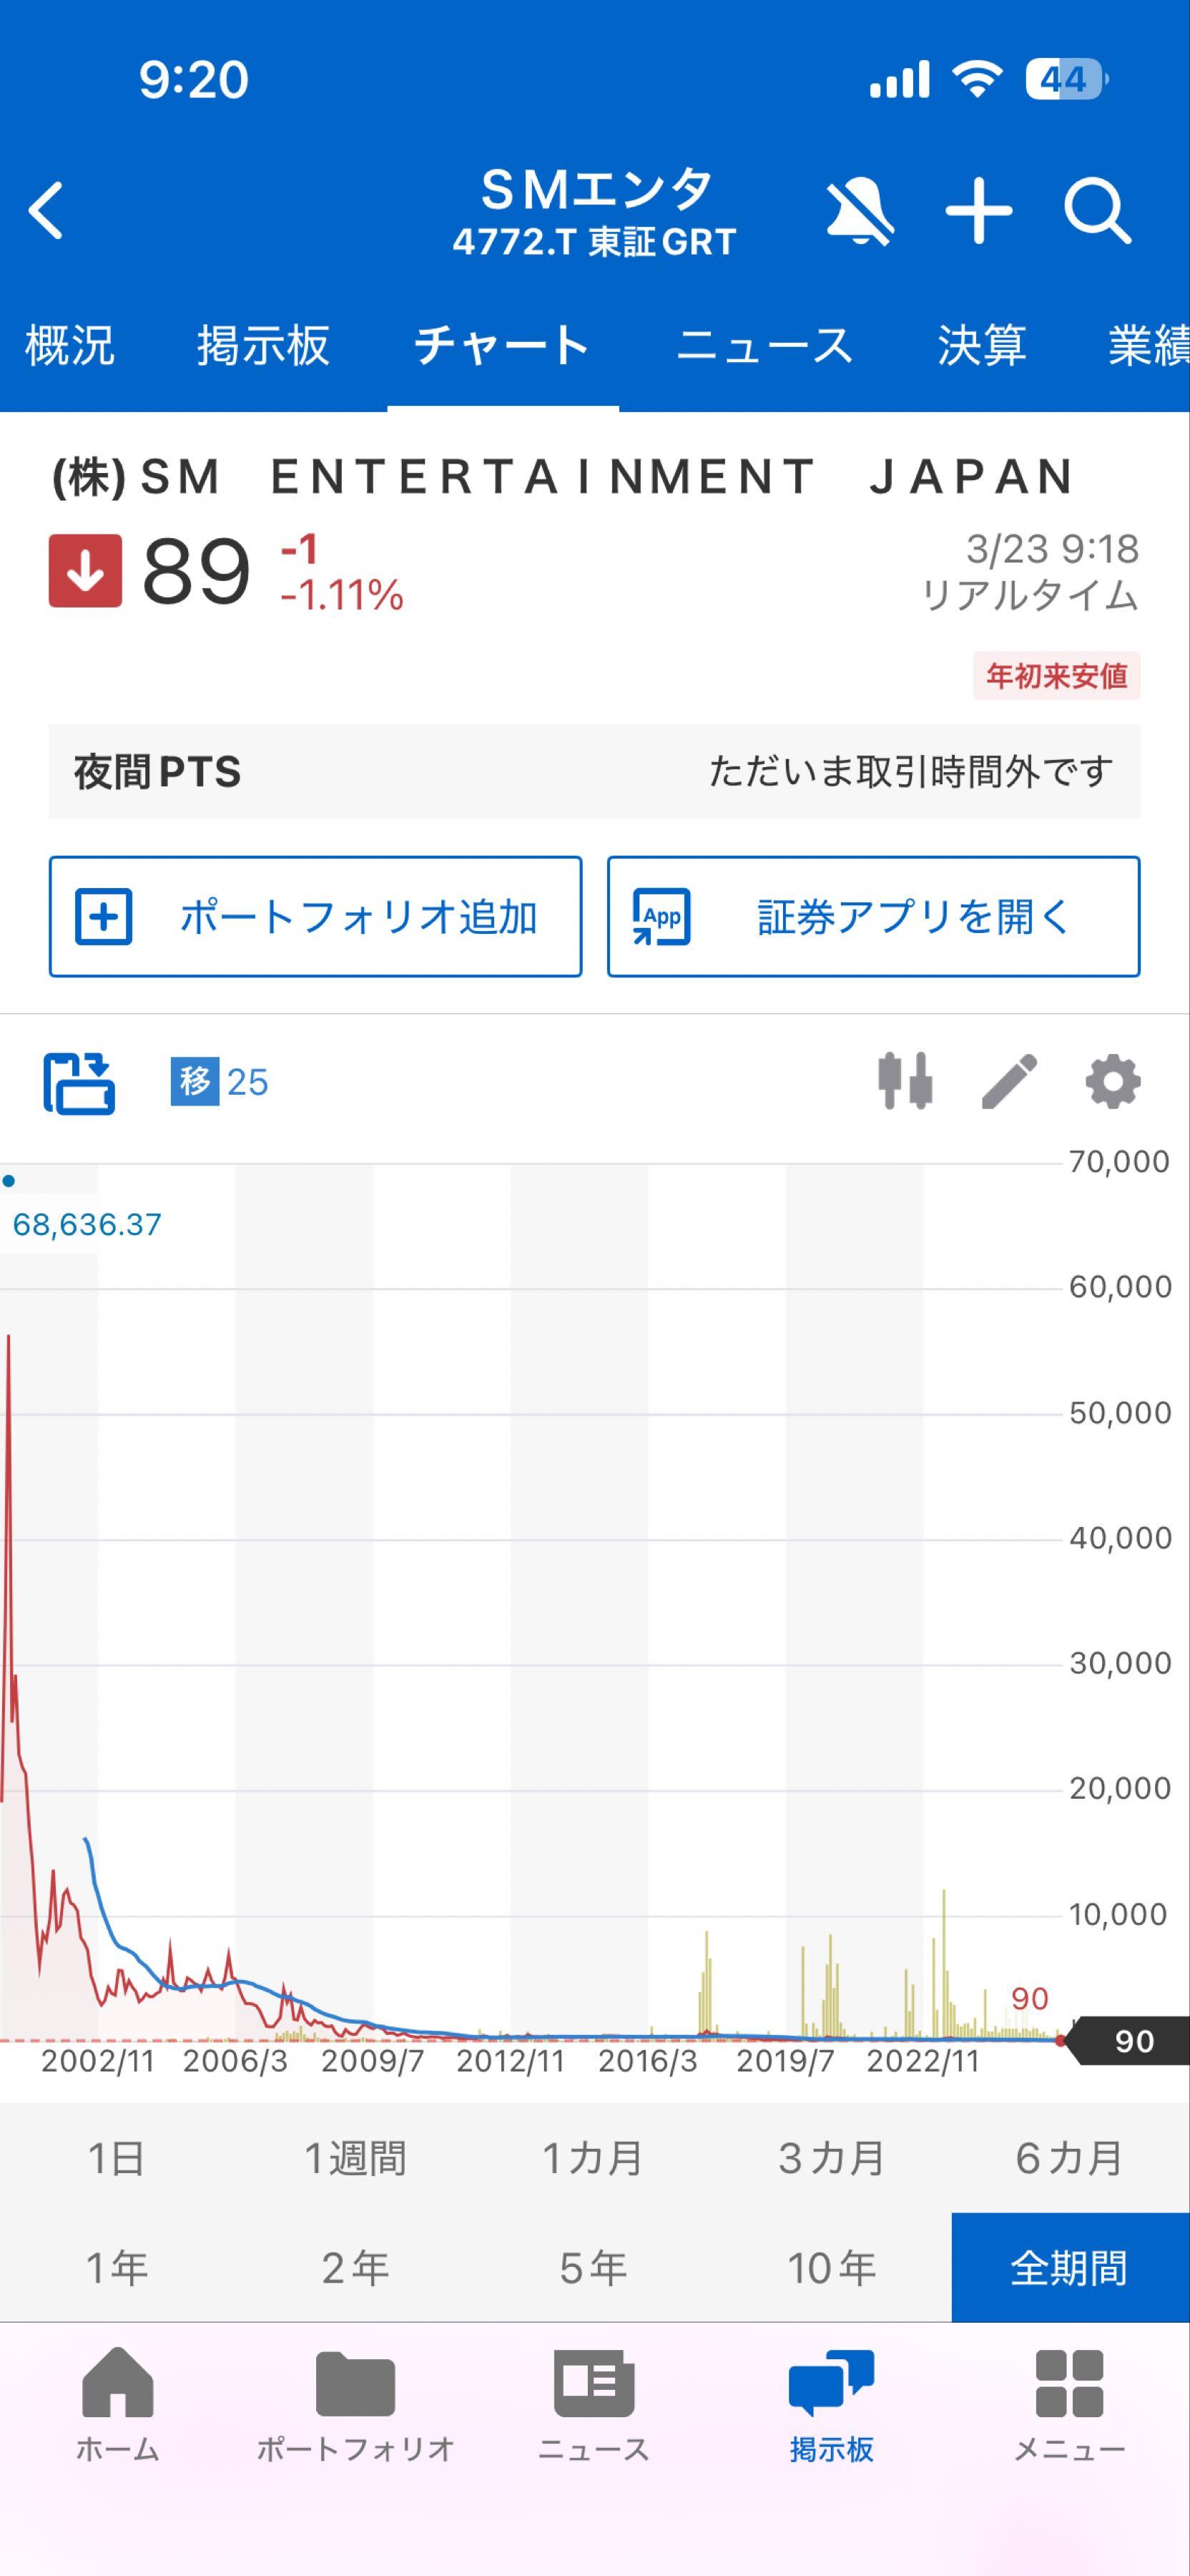Toggle the 移25 moving average indicator
This screenshot has width=1190, height=2576.
(219, 1082)
